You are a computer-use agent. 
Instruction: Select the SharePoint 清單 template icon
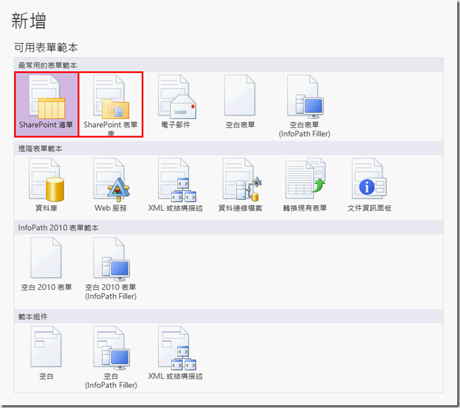tap(46, 99)
